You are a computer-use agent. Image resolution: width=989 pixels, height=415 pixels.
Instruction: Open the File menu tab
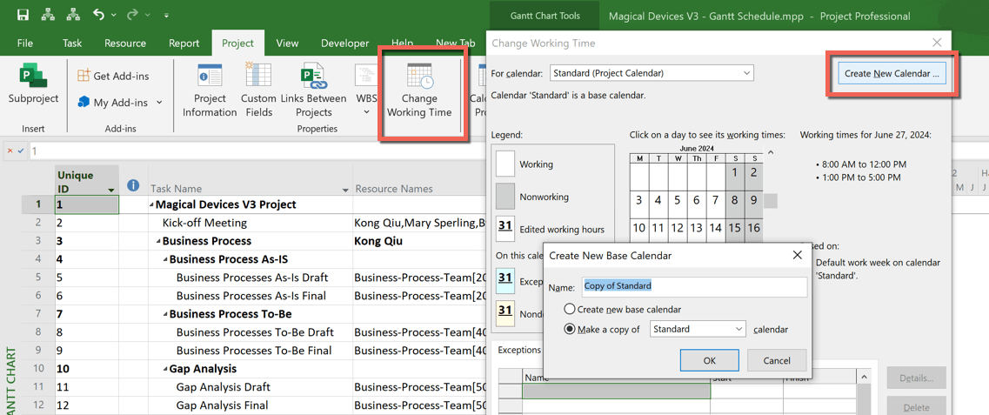coord(25,44)
